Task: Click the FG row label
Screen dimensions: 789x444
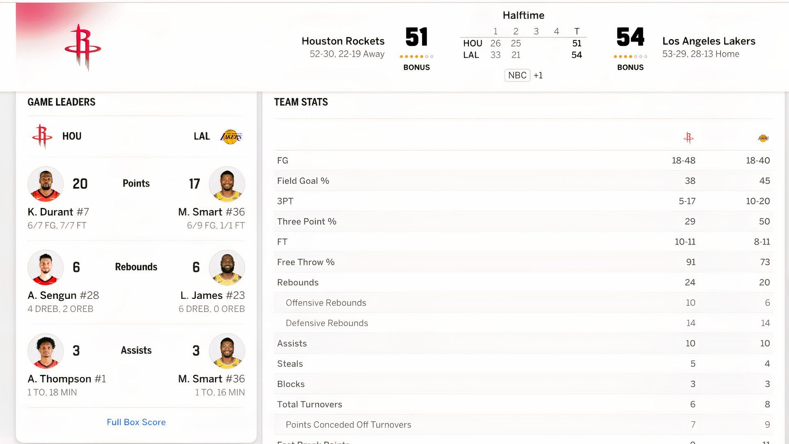Action: tap(283, 161)
